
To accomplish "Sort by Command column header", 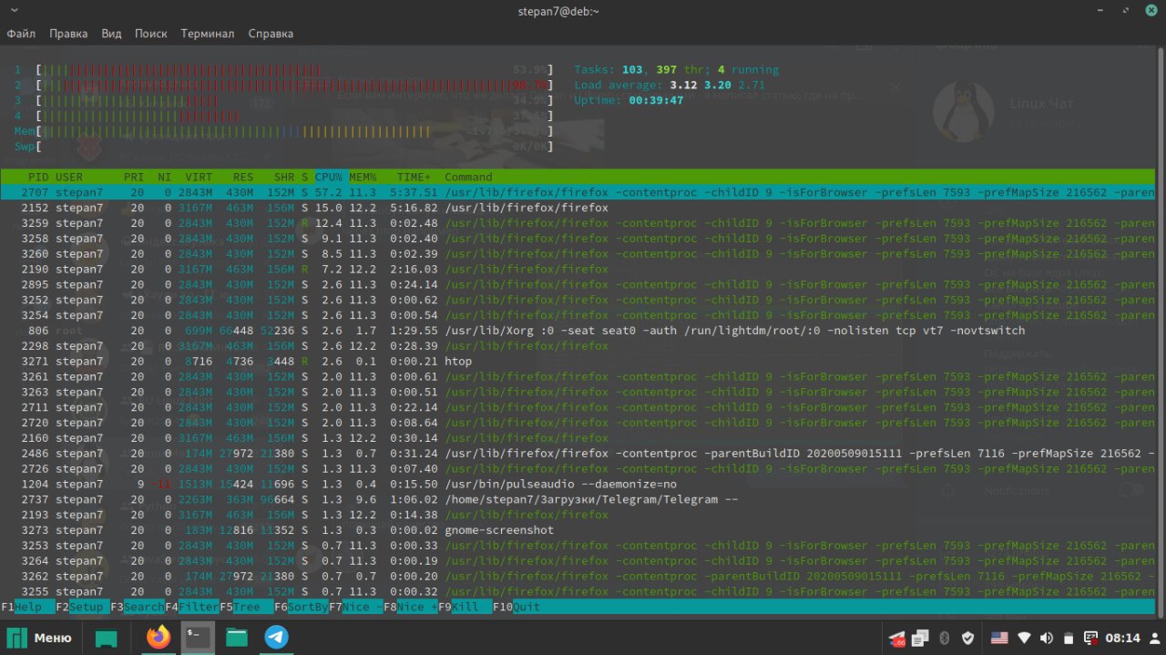I will (468, 177).
